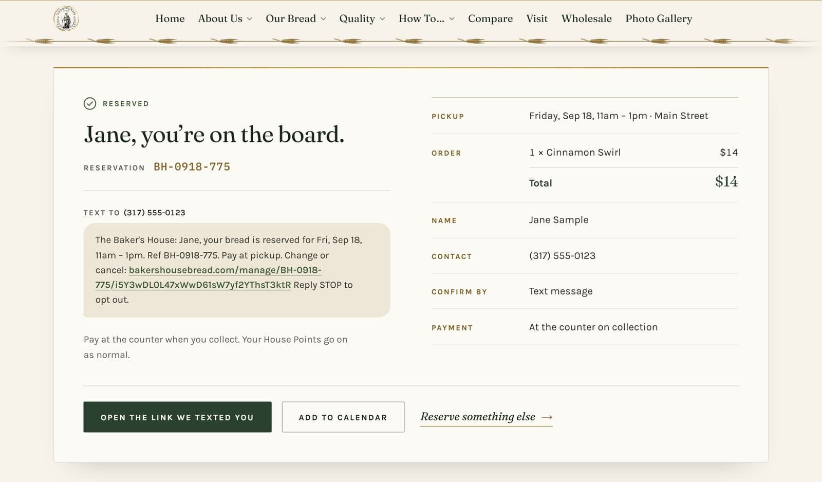Click the Text To phone number (317) 555-0123
This screenshot has height=482, width=822.
(155, 213)
